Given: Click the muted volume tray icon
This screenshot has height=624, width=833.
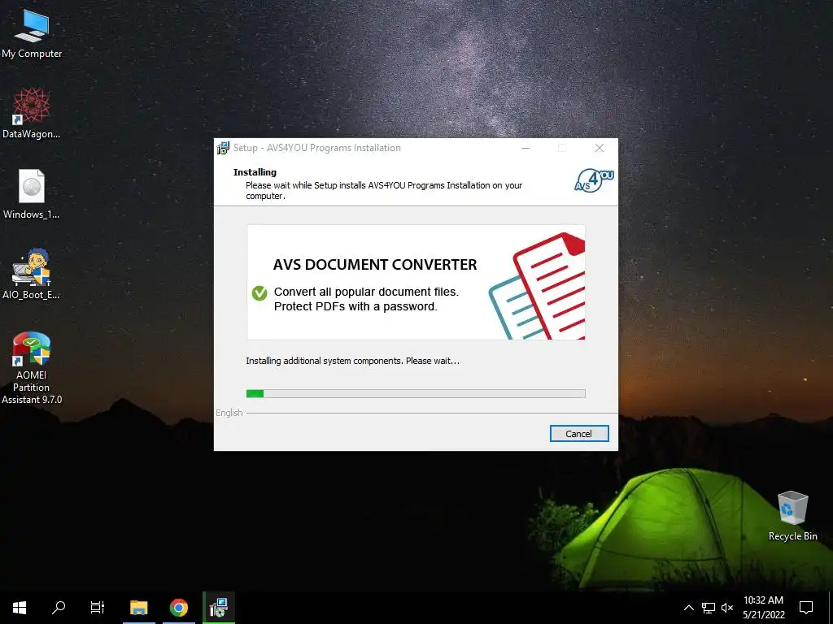Looking at the screenshot, I should 727,608.
